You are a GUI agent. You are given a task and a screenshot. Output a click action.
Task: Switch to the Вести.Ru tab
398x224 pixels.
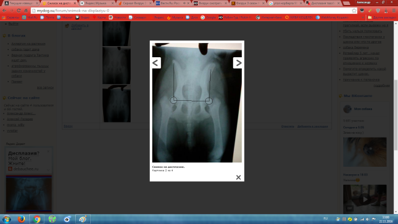(x=172, y=3)
